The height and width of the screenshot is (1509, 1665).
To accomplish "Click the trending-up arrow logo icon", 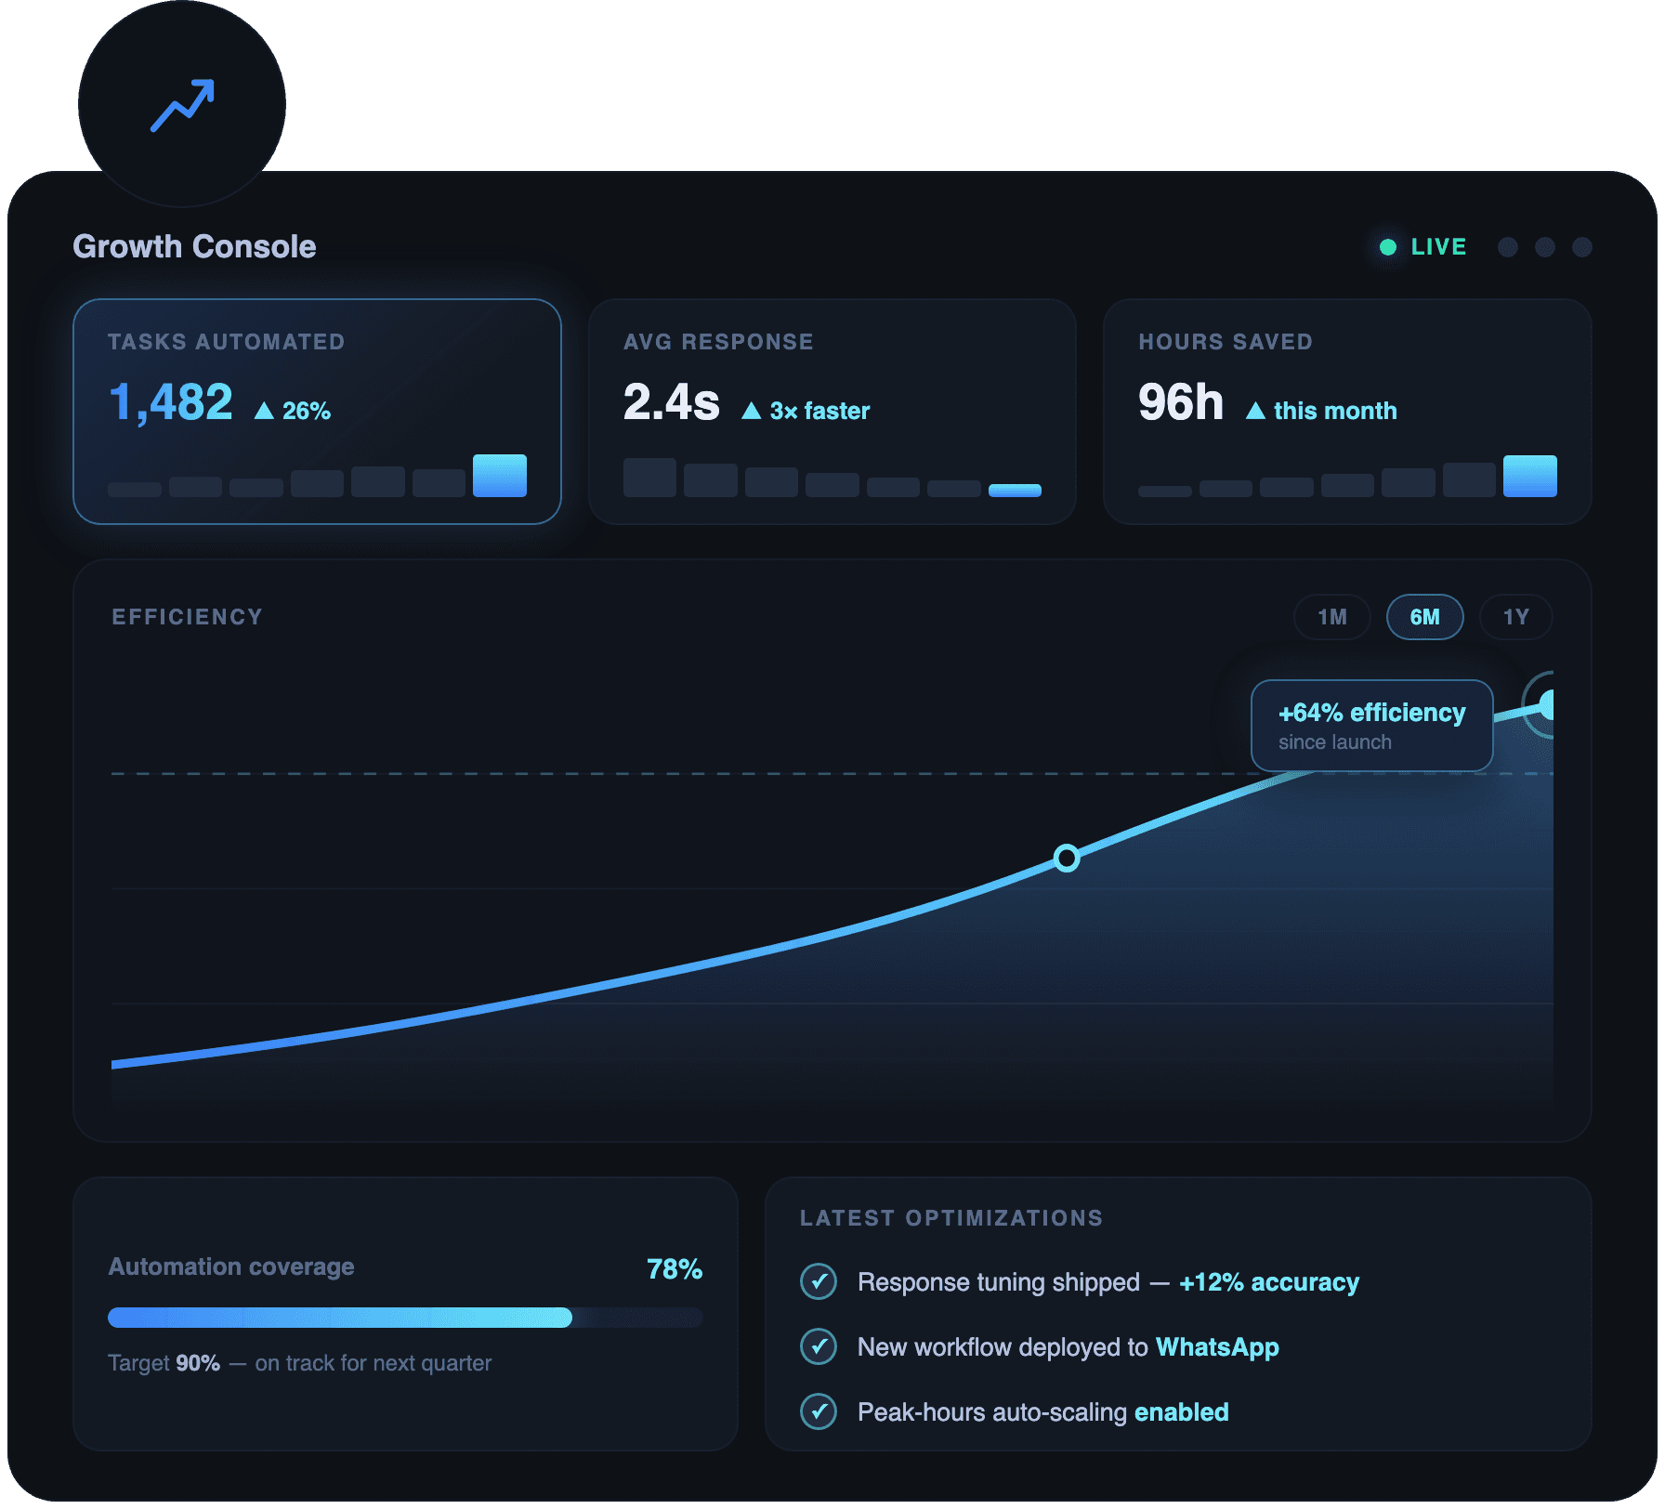I will point(183,105).
